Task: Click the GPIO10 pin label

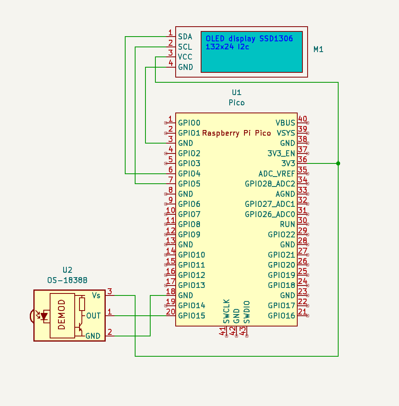Action: [x=192, y=255]
